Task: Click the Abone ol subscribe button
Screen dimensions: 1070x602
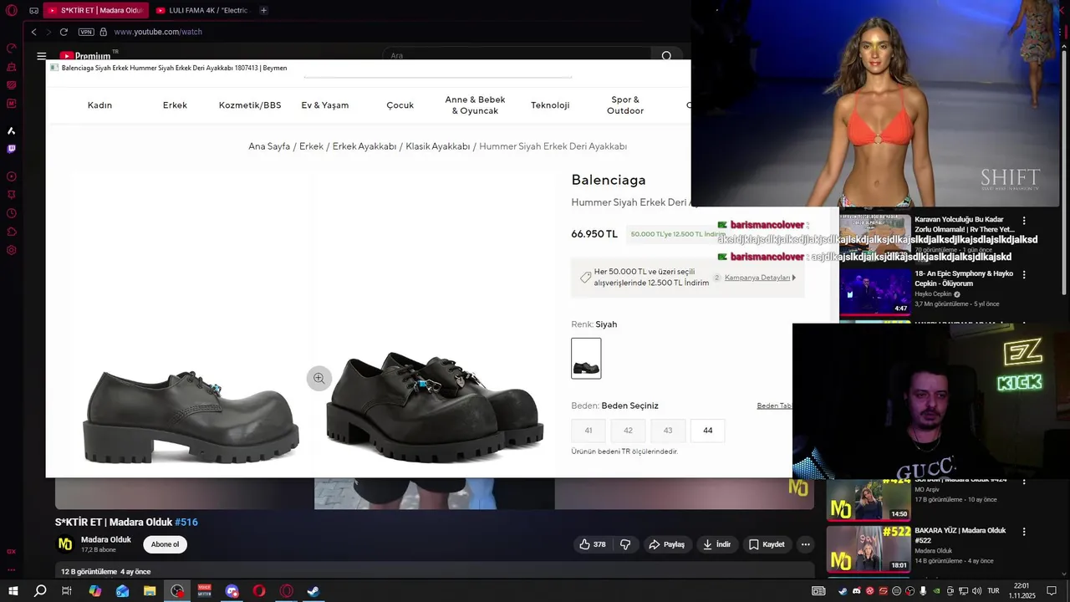Action: pos(165,544)
